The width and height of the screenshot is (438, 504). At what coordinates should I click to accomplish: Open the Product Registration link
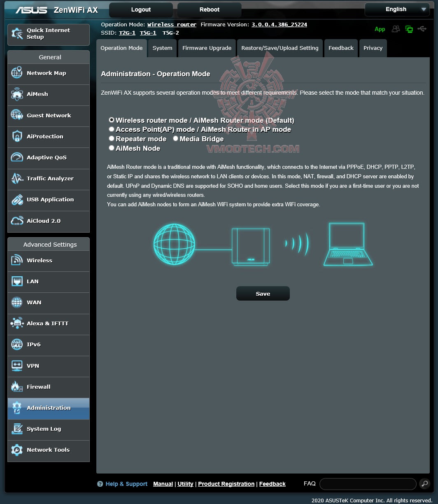(x=226, y=484)
